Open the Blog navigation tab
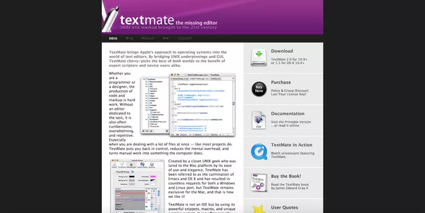The image size is (425, 213). (x=129, y=38)
